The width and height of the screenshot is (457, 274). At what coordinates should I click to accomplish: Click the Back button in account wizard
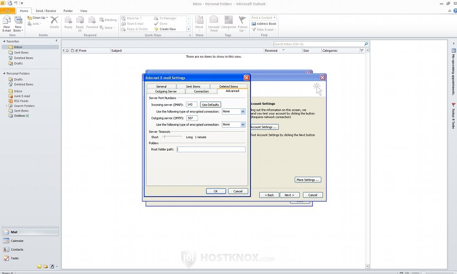[x=269, y=195]
